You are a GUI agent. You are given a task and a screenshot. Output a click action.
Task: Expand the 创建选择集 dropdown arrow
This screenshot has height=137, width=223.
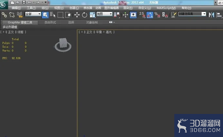204,14
